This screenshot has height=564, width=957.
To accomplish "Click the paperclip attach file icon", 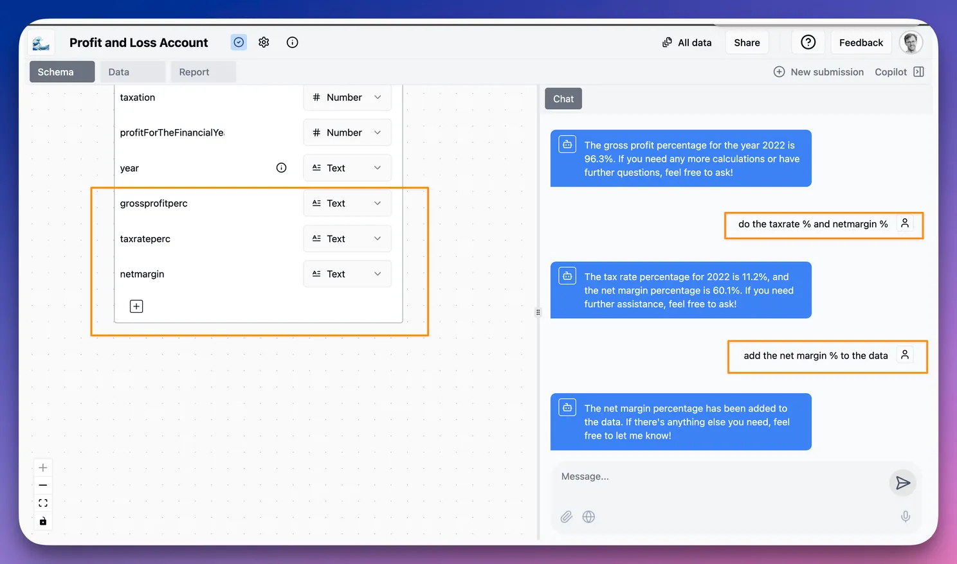I will pyautogui.click(x=566, y=516).
